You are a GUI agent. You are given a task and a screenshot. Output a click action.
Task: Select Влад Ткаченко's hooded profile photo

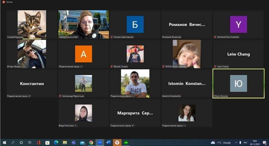pos(84,113)
